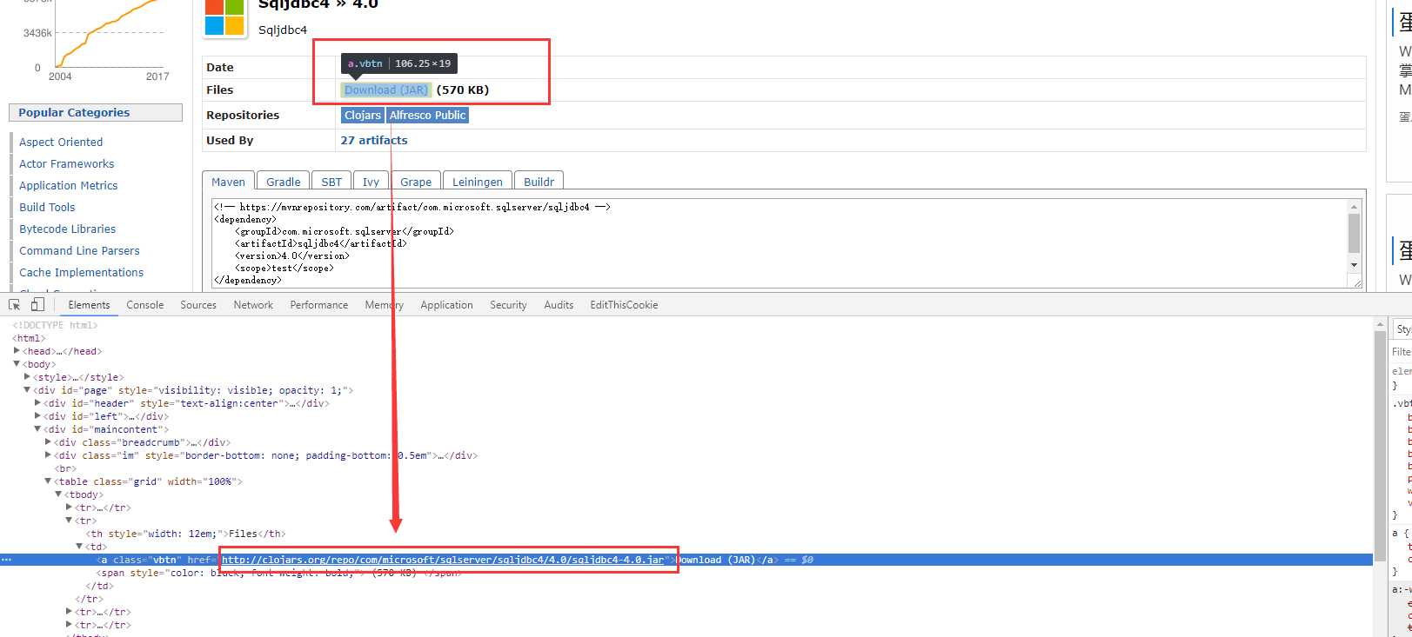Expand the head node
This screenshot has height=637, width=1412.
[x=17, y=351]
